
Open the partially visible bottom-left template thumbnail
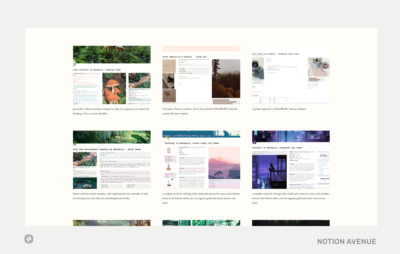112,223
